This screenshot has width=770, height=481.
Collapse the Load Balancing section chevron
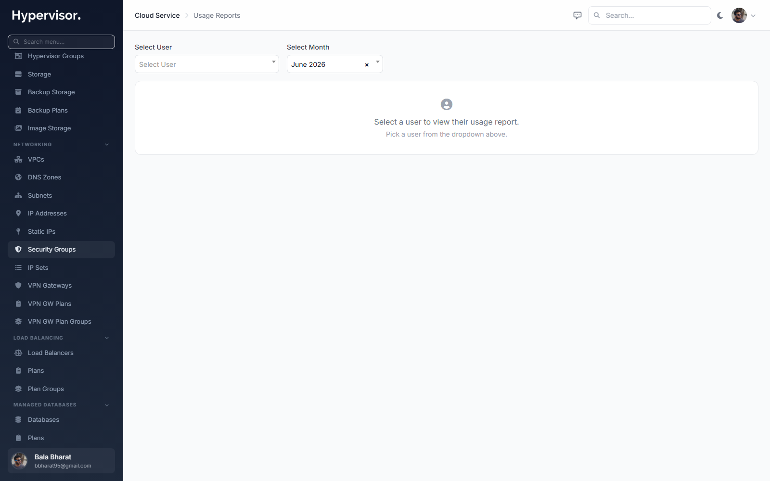point(107,338)
